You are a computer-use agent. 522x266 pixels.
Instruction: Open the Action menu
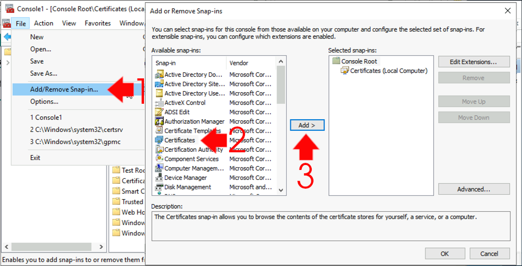(x=44, y=23)
